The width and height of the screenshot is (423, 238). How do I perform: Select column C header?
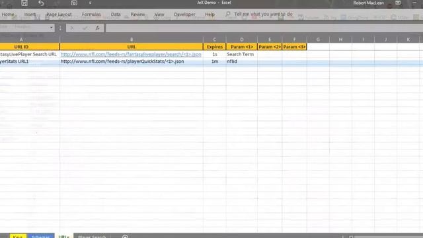[214, 40]
